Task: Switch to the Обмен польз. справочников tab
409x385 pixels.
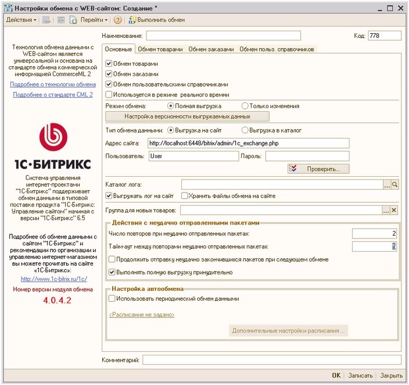Action: [x=277, y=49]
